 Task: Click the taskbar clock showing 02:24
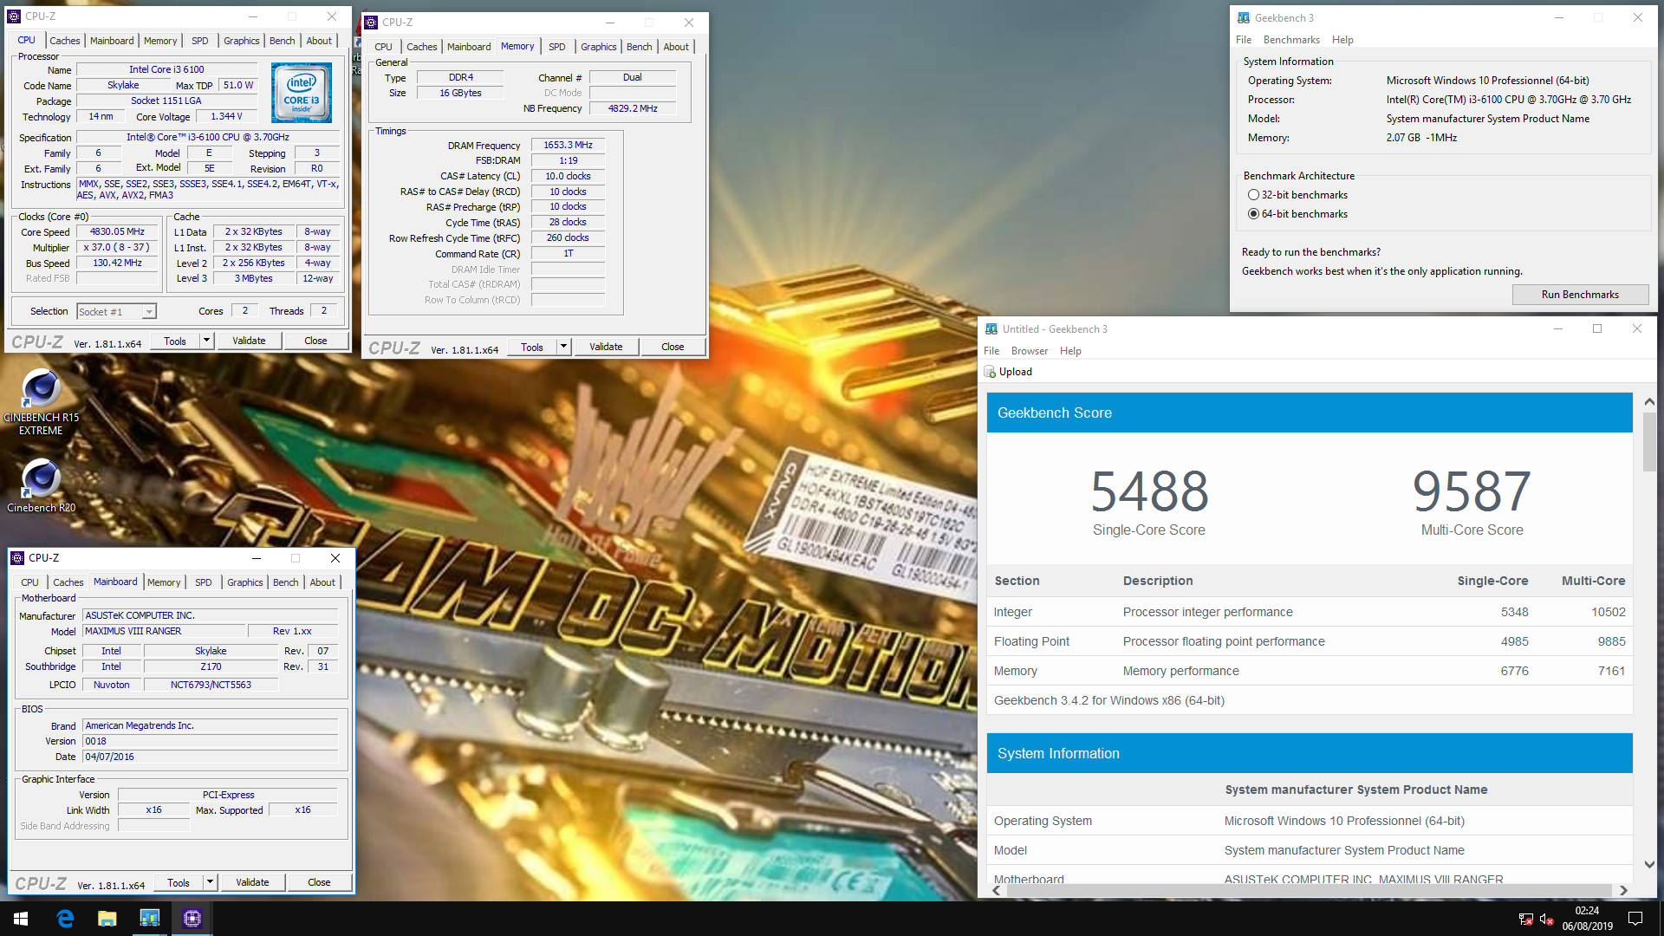(1587, 919)
